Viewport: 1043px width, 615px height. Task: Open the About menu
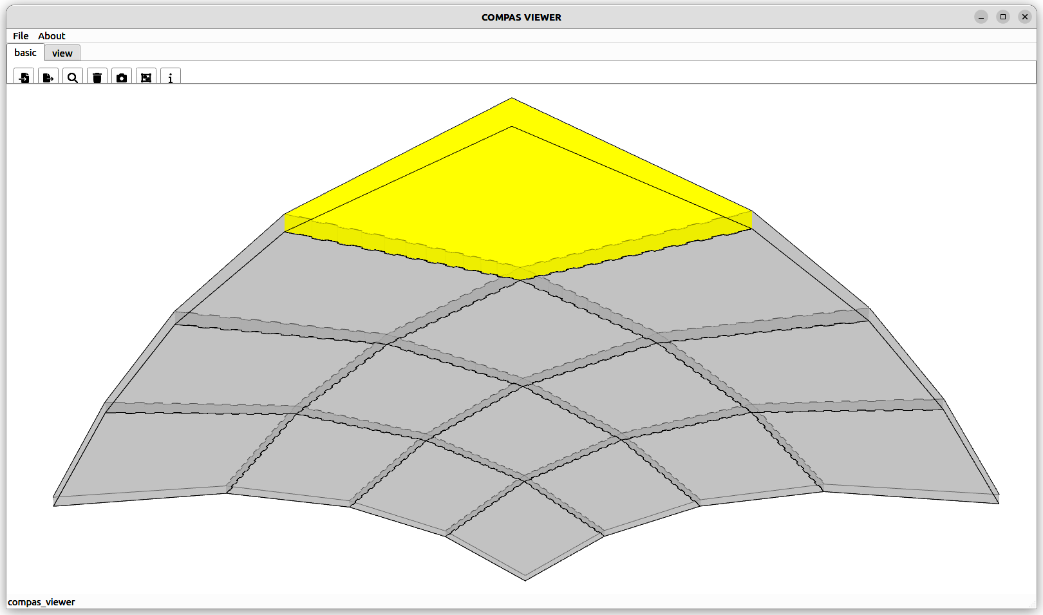coord(52,36)
